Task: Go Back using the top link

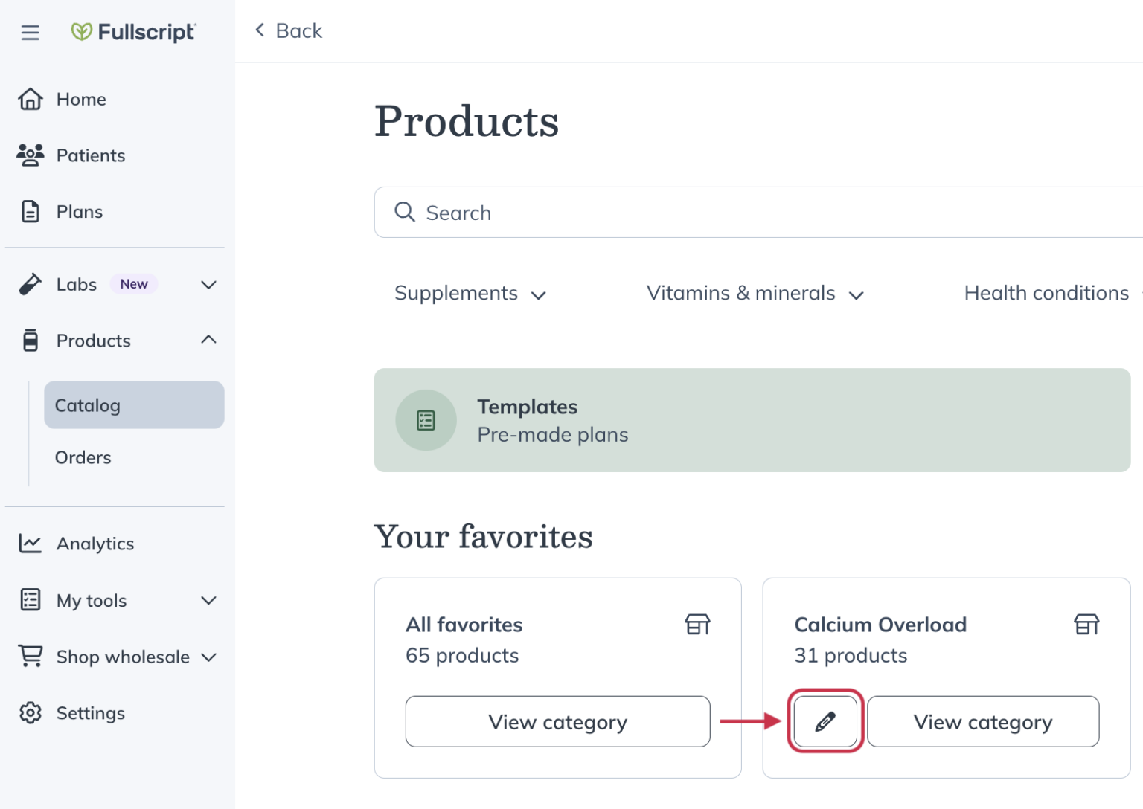Action: 289,30
